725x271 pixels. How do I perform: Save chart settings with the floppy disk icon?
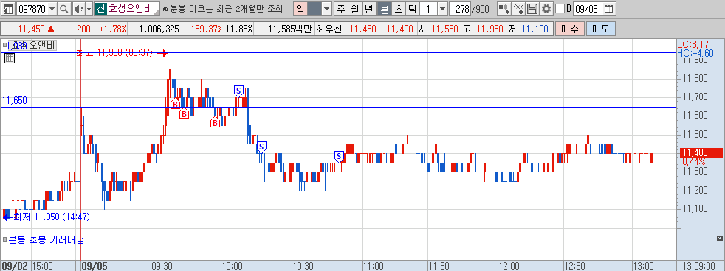click(532, 8)
